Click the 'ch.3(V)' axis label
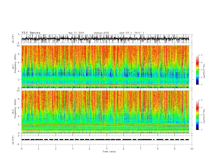 (13, 140)
